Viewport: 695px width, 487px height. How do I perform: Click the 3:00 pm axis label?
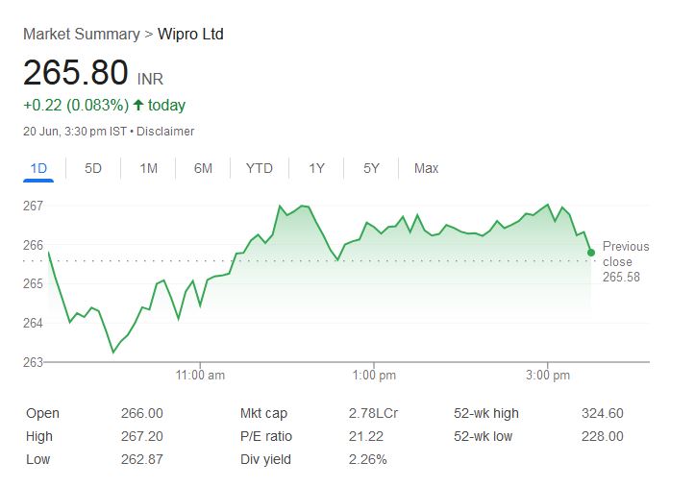[x=549, y=376]
